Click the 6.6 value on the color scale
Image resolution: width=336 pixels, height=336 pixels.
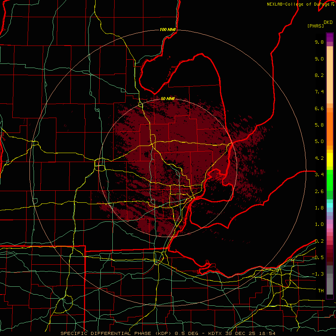click(319, 108)
